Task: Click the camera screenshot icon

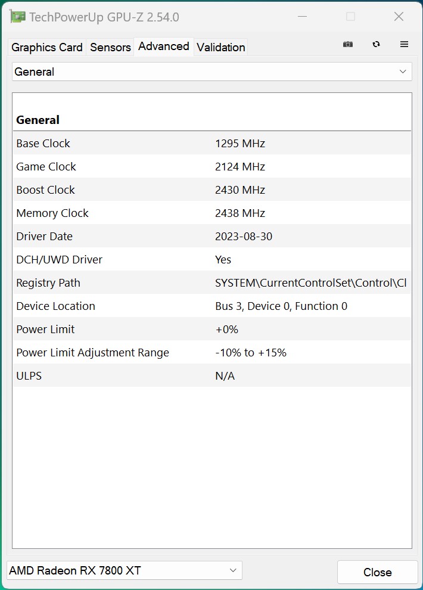Action: 348,45
